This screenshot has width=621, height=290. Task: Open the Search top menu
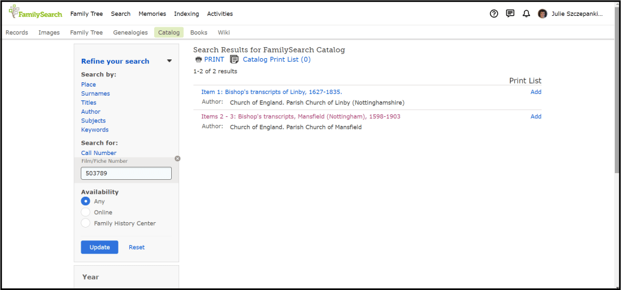(121, 14)
